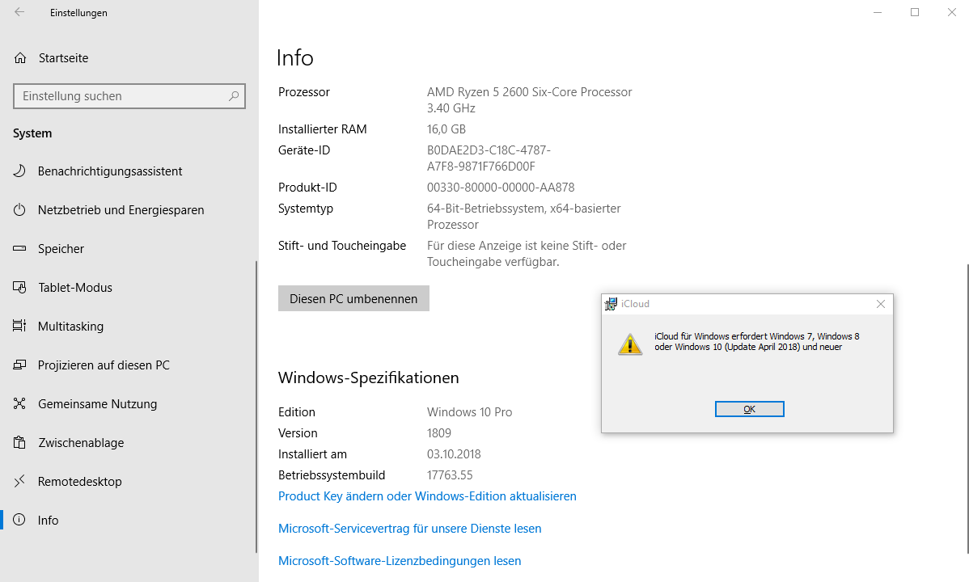Click the main page vertical scrollbar
The image size is (969, 582).
[966, 404]
